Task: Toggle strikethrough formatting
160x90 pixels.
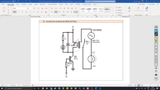Action: coord(26,12)
